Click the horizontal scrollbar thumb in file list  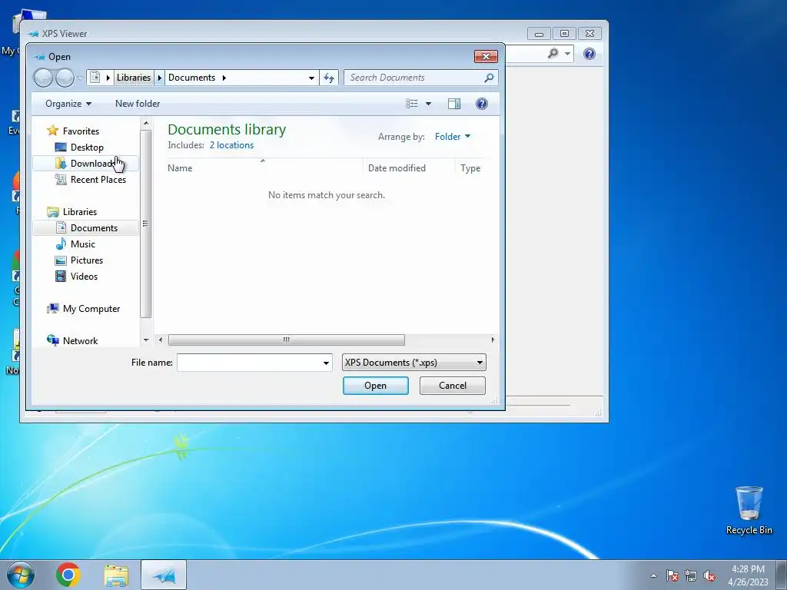(286, 340)
